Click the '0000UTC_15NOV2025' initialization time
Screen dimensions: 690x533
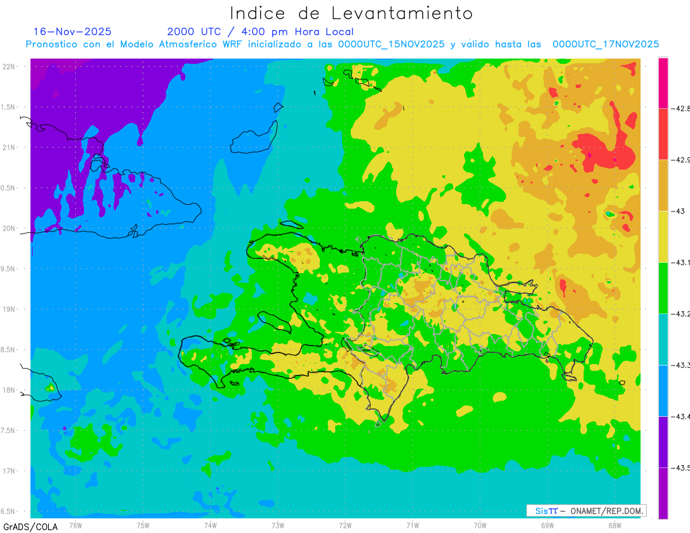click(x=391, y=44)
